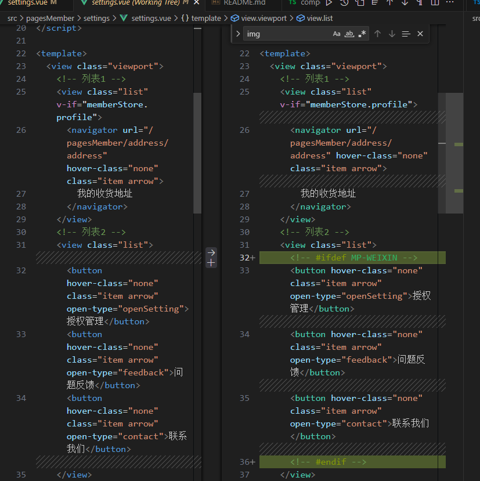The height and width of the screenshot is (481, 480).
Task: Stage change plus icon in diff gutter
Action: click(x=211, y=263)
